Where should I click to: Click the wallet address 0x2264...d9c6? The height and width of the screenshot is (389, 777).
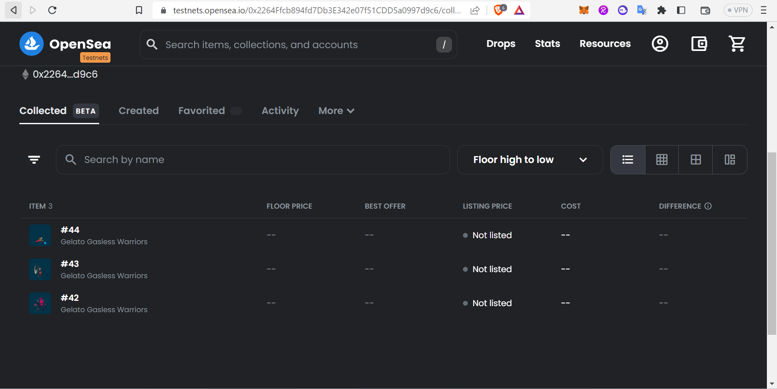click(x=65, y=74)
